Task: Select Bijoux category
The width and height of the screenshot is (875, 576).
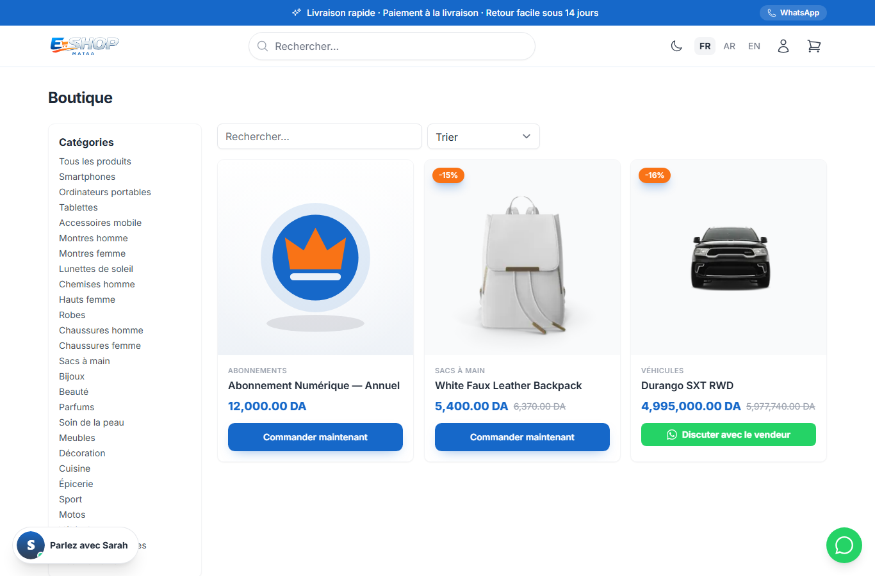Action: (72, 376)
